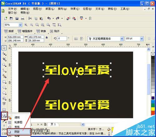The width and height of the screenshot is (156, 137).
Task: Click the 贴齐 button
Action: click(x=55, y=31)
